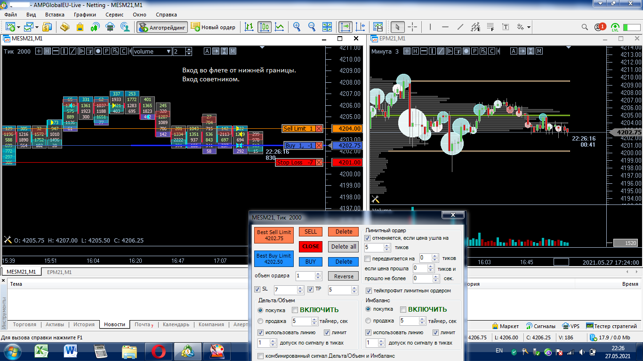Enable chart auto-scroll to latest bar

pos(346,27)
